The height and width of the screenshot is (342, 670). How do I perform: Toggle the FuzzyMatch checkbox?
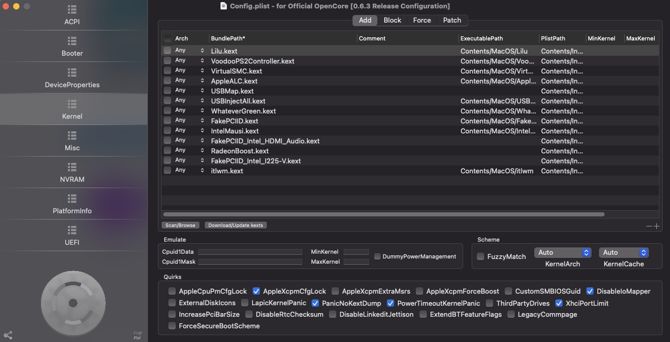click(481, 256)
